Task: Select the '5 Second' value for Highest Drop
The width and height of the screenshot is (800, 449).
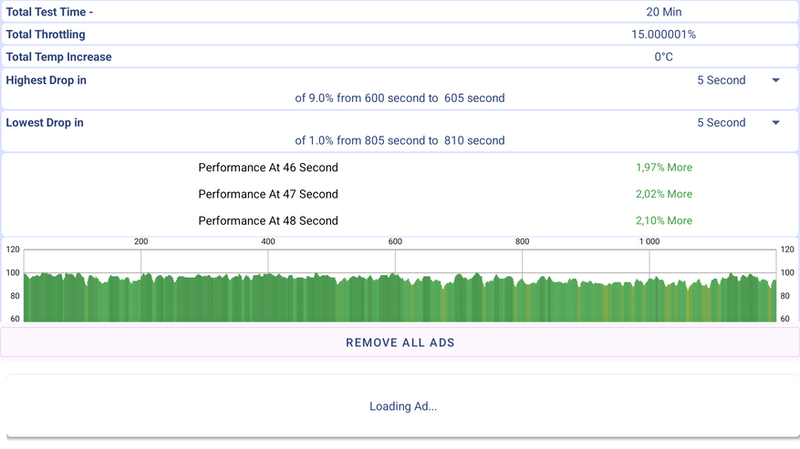Action: click(x=721, y=80)
